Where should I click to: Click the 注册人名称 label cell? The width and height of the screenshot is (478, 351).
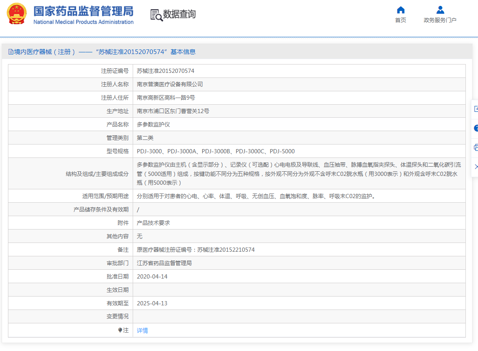[x=71, y=84]
